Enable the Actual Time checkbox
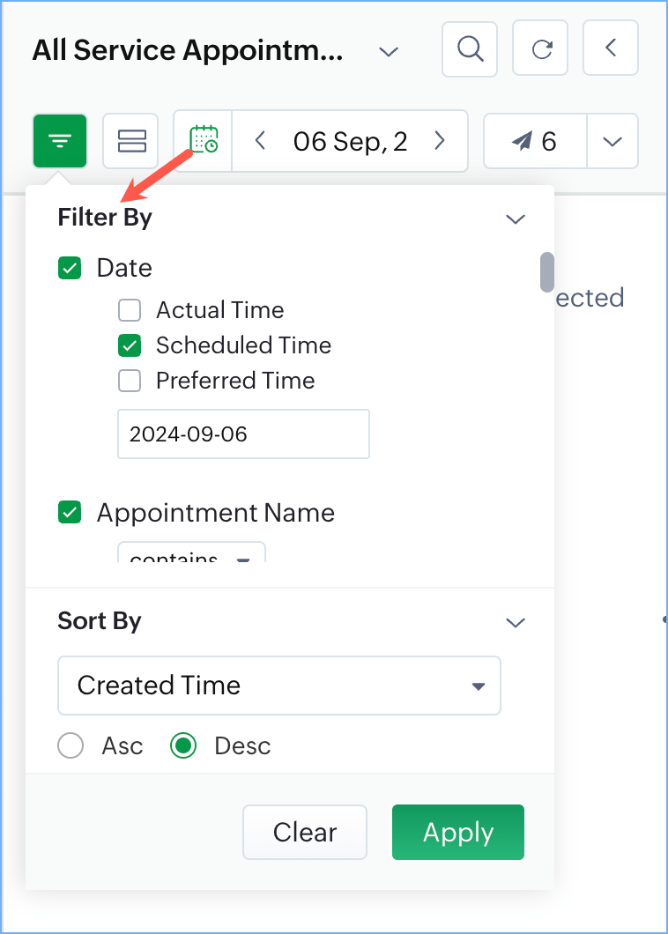The image size is (668, 934). tap(130, 310)
